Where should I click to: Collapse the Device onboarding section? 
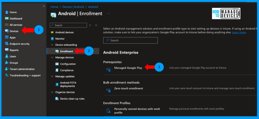pyautogui.click(x=52, y=45)
